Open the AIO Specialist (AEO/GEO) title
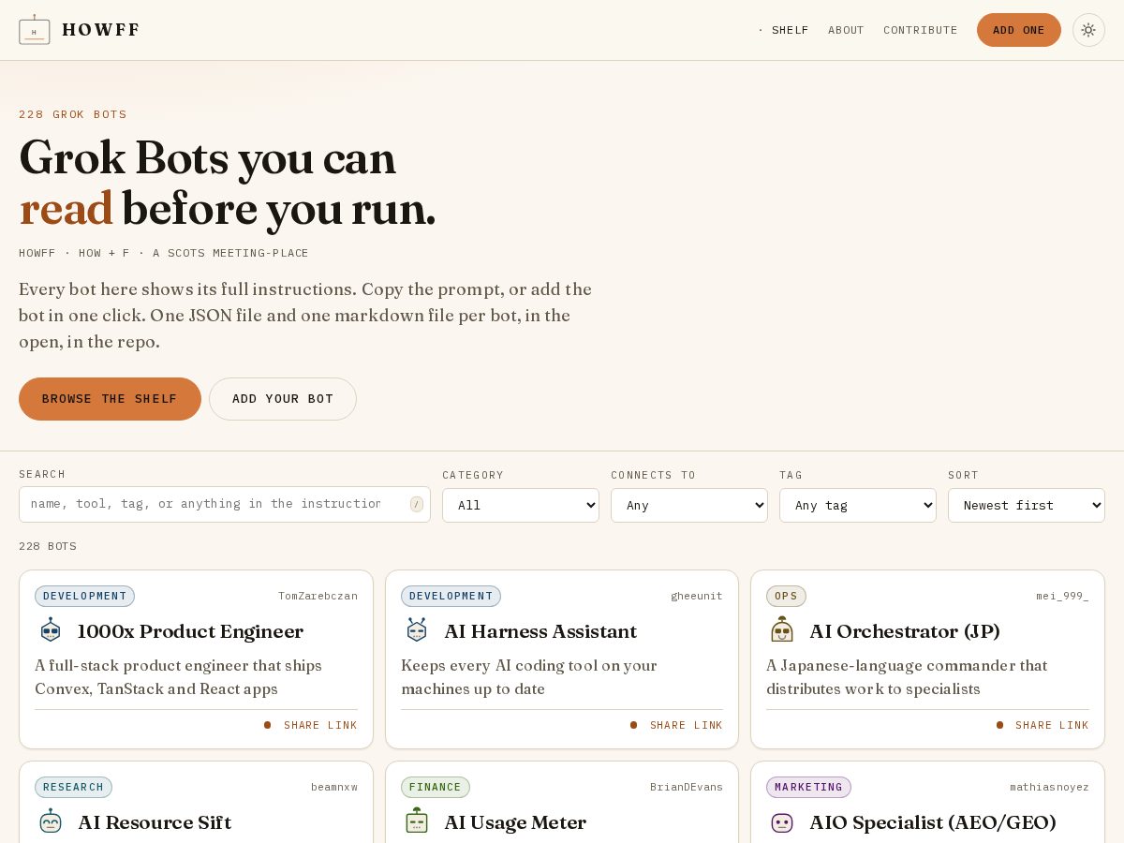The width and height of the screenshot is (1124, 843). tap(933, 822)
